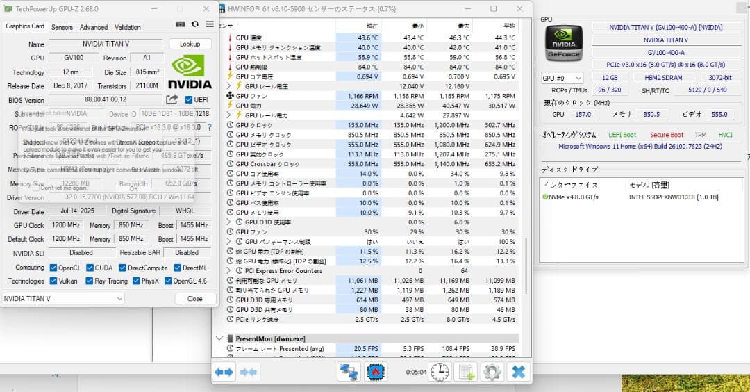Collapse the PresentMon [dwm.exe] section

[x=219, y=338]
